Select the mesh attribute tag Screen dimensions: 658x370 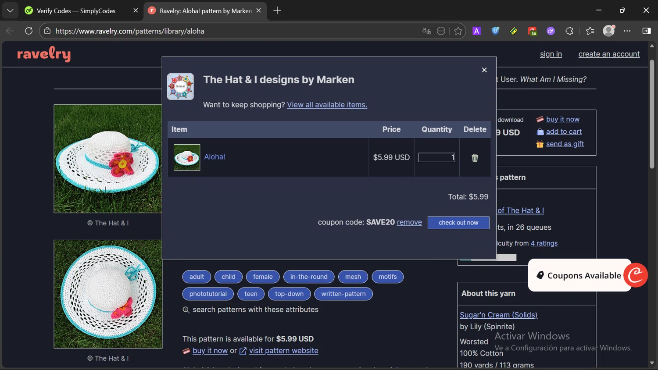click(x=353, y=277)
